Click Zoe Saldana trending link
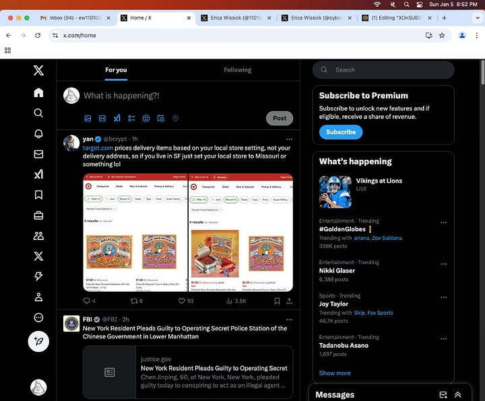Viewport: 485px width, 401px height. click(387, 238)
